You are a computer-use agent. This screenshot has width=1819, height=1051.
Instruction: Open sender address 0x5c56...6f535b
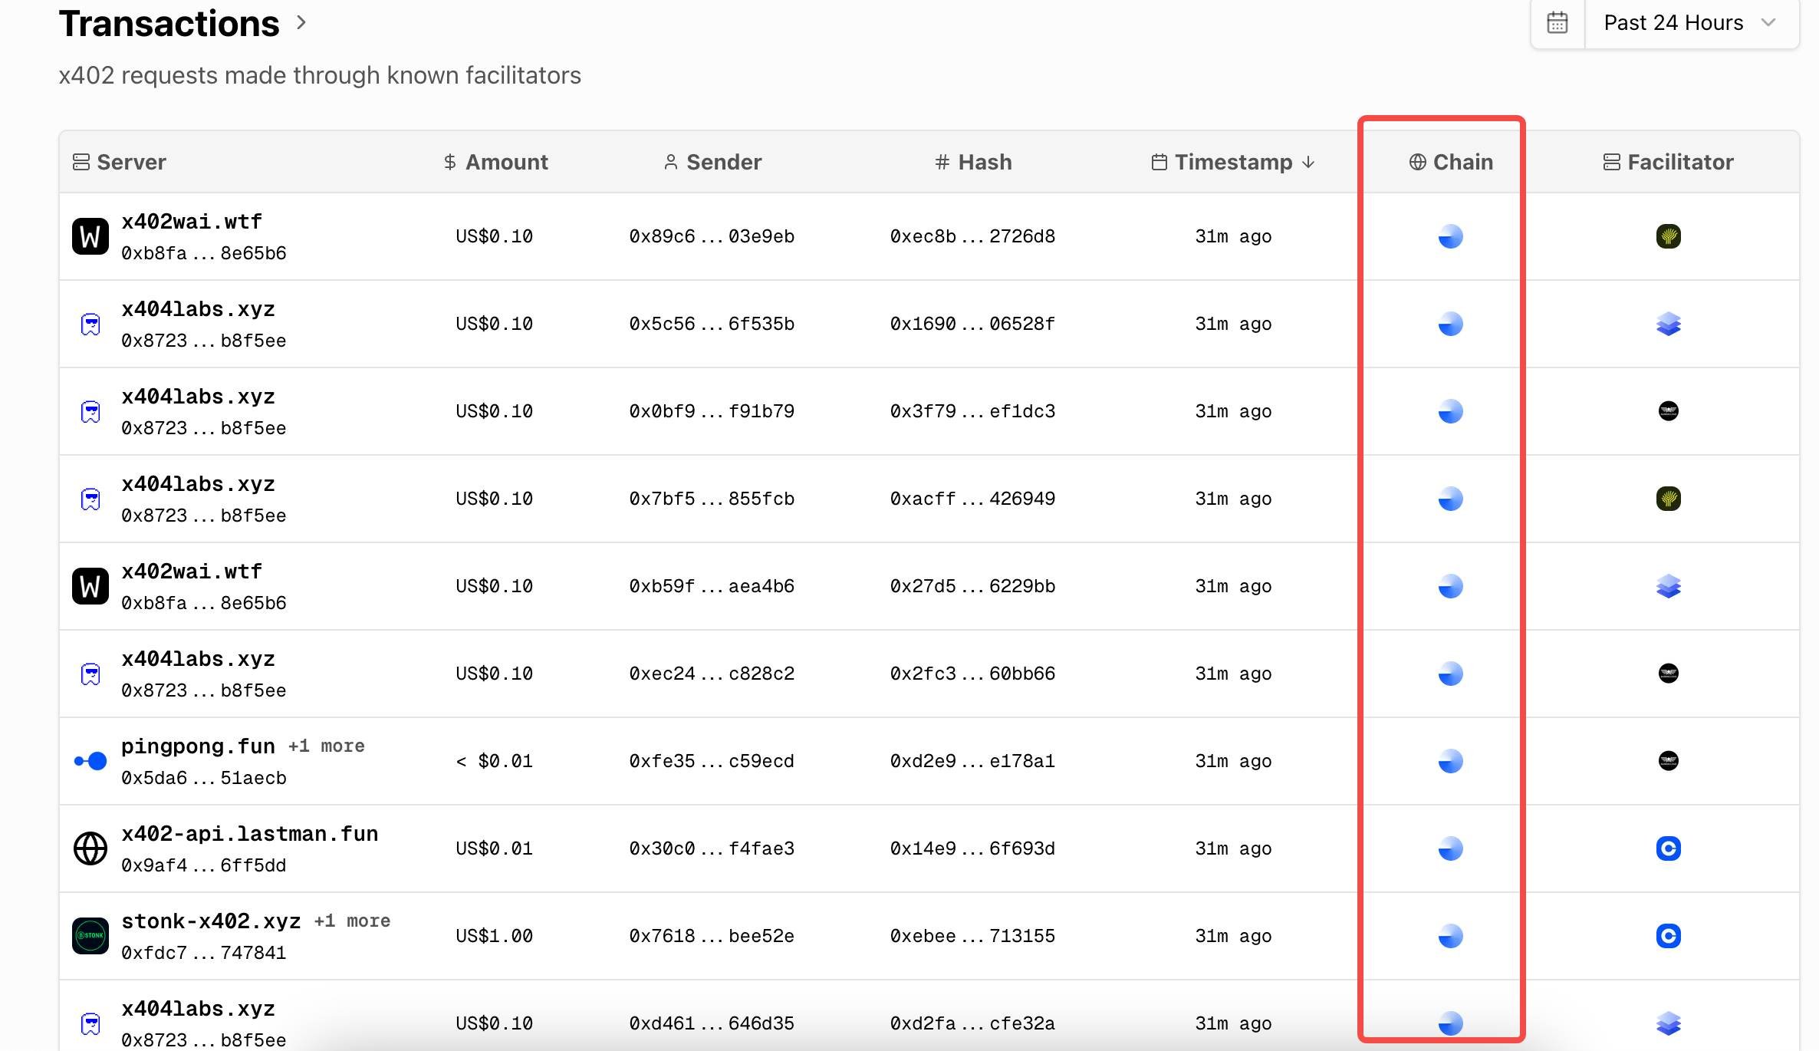click(712, 324)
